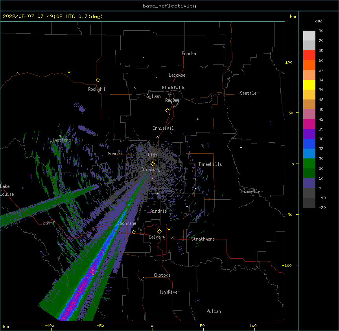339x331 pixels.
Task: Click the Banff town label
Action: point(49,223)
